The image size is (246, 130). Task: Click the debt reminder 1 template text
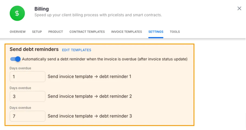89,77
